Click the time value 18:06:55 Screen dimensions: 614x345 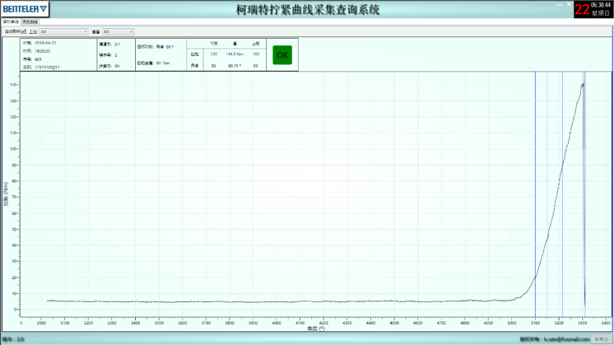(43, 51)
